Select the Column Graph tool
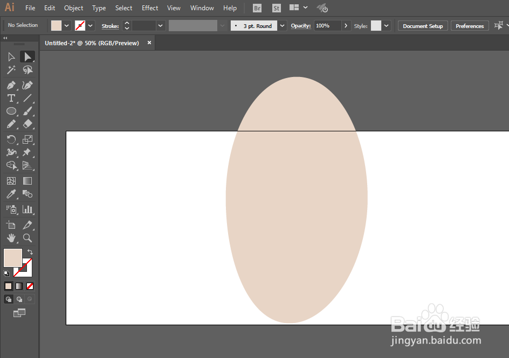 click(x=27, y=209)
